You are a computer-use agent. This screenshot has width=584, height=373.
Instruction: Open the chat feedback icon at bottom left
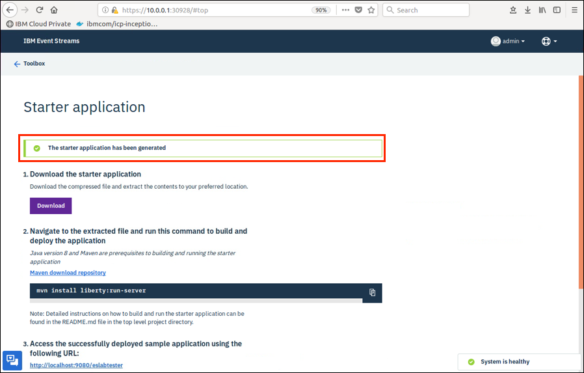(x=12, y=361)
